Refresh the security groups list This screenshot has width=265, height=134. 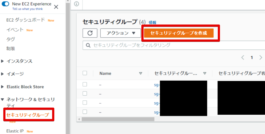pos(90,33)
